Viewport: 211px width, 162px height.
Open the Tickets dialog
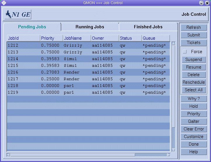(x=194, y=43)
